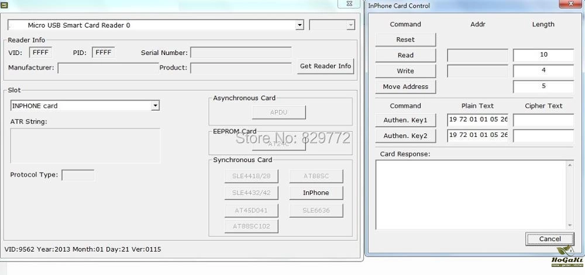The image size is (585, 275).
Task: Open the small disabled combo box beside reader list
Action: point(332,25)
